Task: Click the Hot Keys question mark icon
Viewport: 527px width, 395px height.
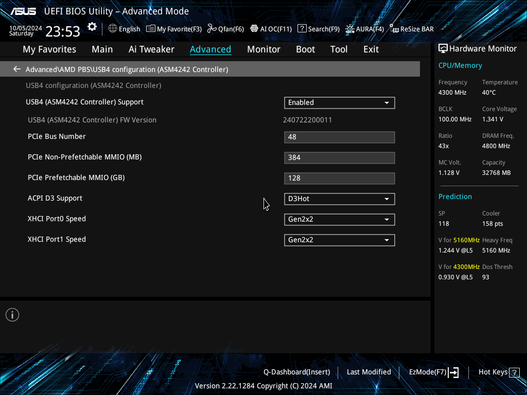Action: pyautogui.click(x=514, y=372)
